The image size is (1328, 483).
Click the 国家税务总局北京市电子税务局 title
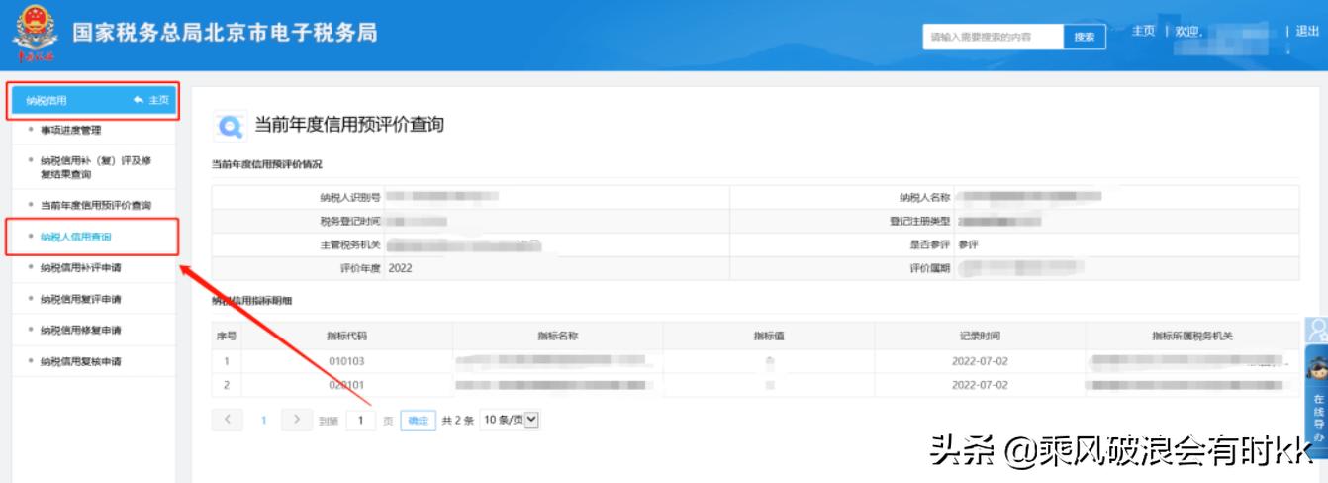[x=226, y=32]
